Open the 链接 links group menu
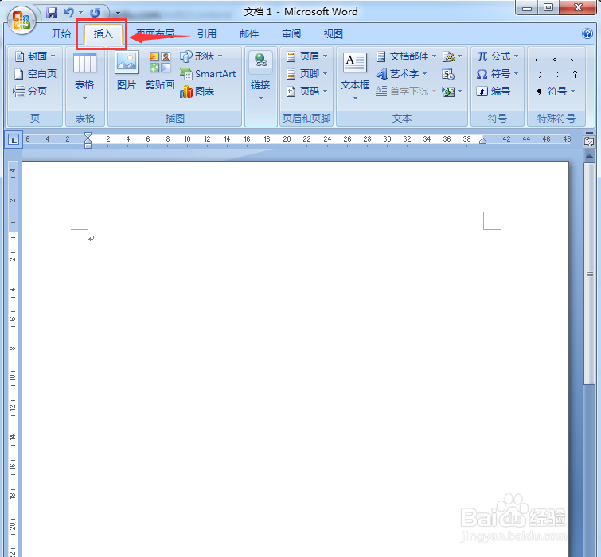Screen dimensions: 601x557 (x=260, y=76)
